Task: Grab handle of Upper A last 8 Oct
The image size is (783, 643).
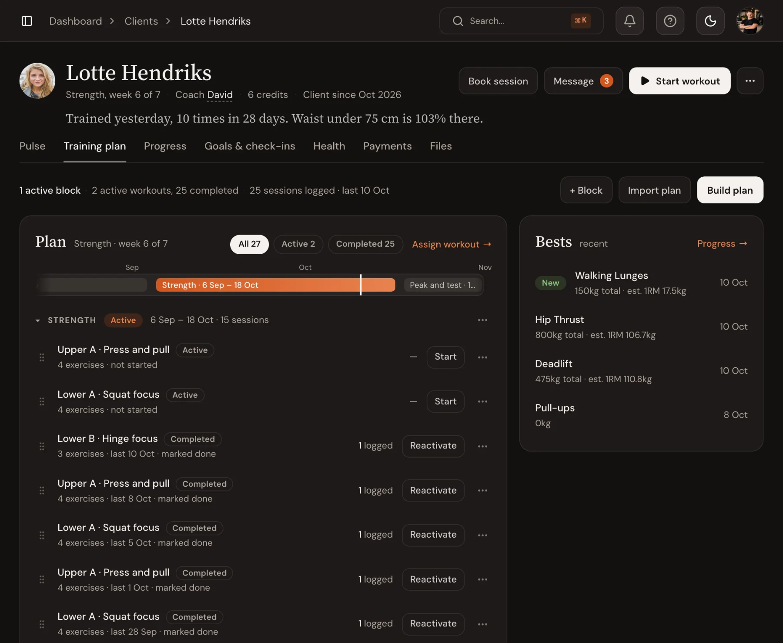Action: click(42, 491)
